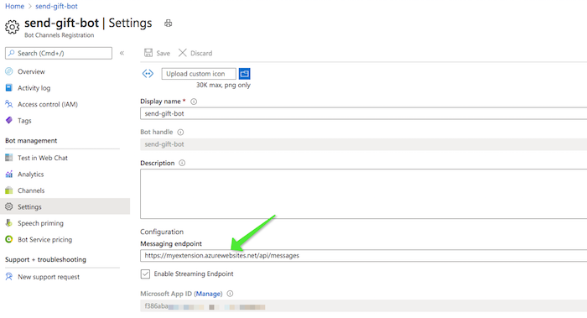The width and height of the screenshot is (587, 318).
Task: Click the Test in Web Chat icon
Action: pyautogui.click(x=9, y=158)
